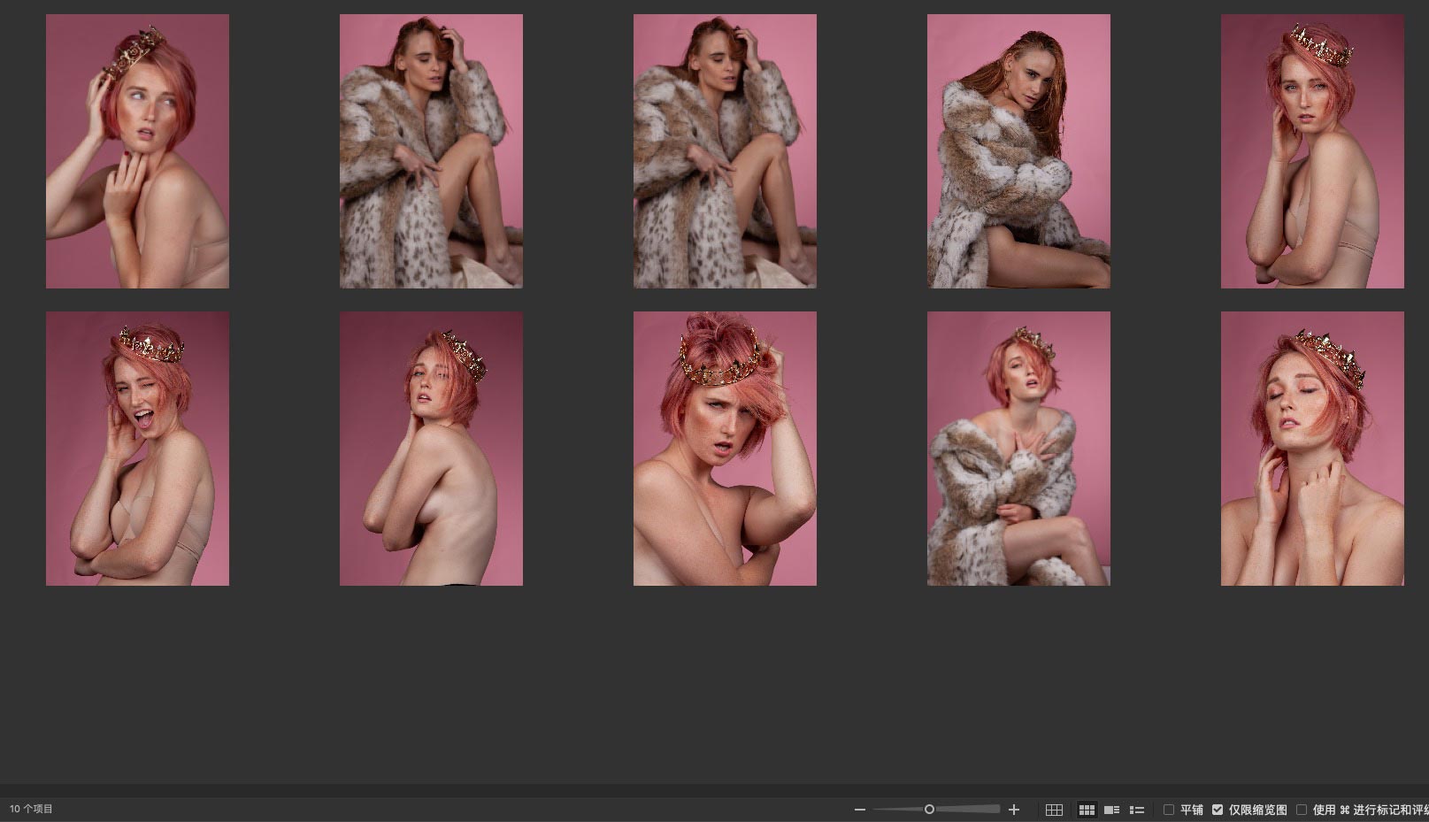Click the lock thumbnail grid icon
Screen dimensions: 1429x822
pyautogui.click(x=1054, y=810)
